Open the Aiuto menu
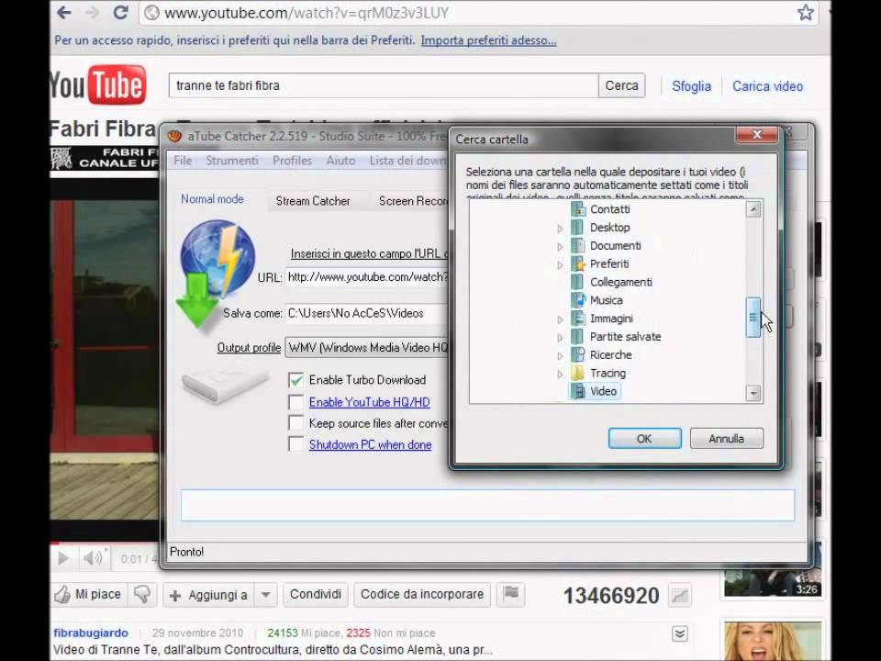 tap(341, 161)
